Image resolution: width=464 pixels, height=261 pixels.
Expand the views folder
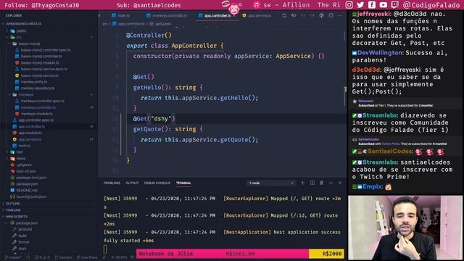point(21,159)
